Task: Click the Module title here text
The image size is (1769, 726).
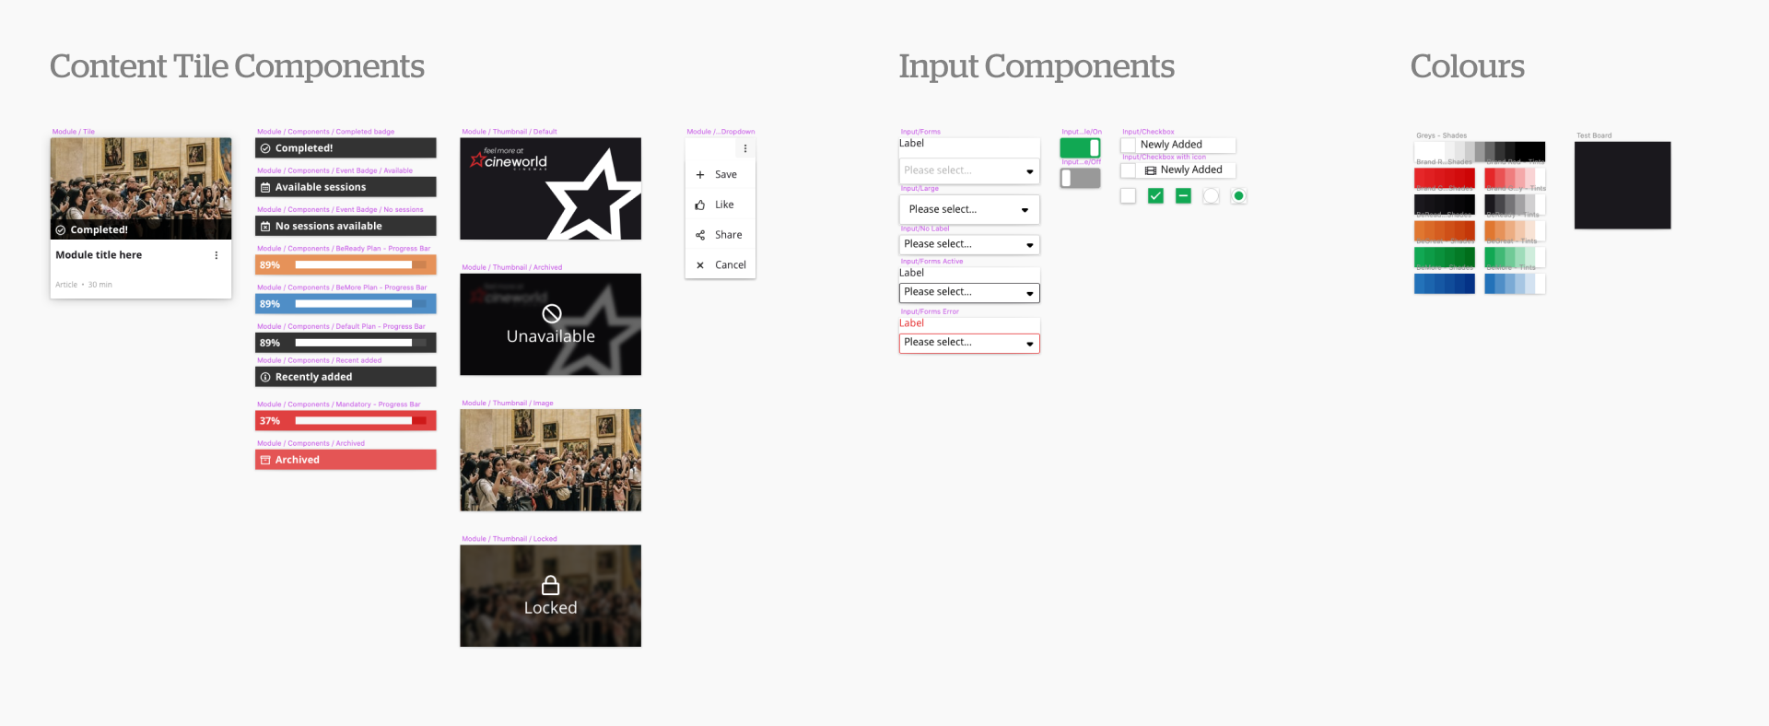Action: pyautogui.click(x=99, y=255)
